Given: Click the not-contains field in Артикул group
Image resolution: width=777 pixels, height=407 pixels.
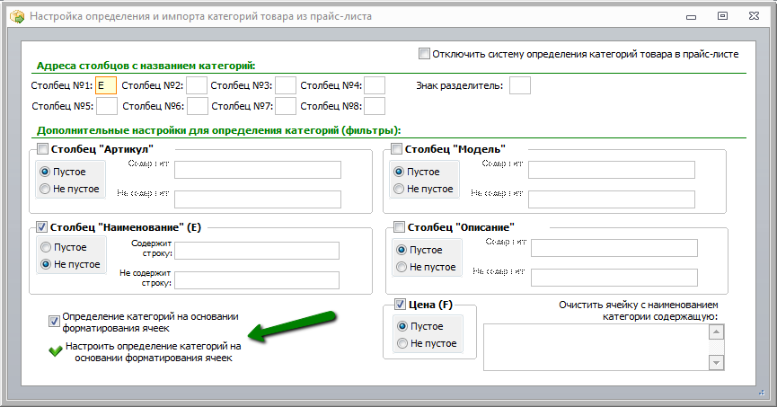Looking at the screenshot, I should [258, 199].
